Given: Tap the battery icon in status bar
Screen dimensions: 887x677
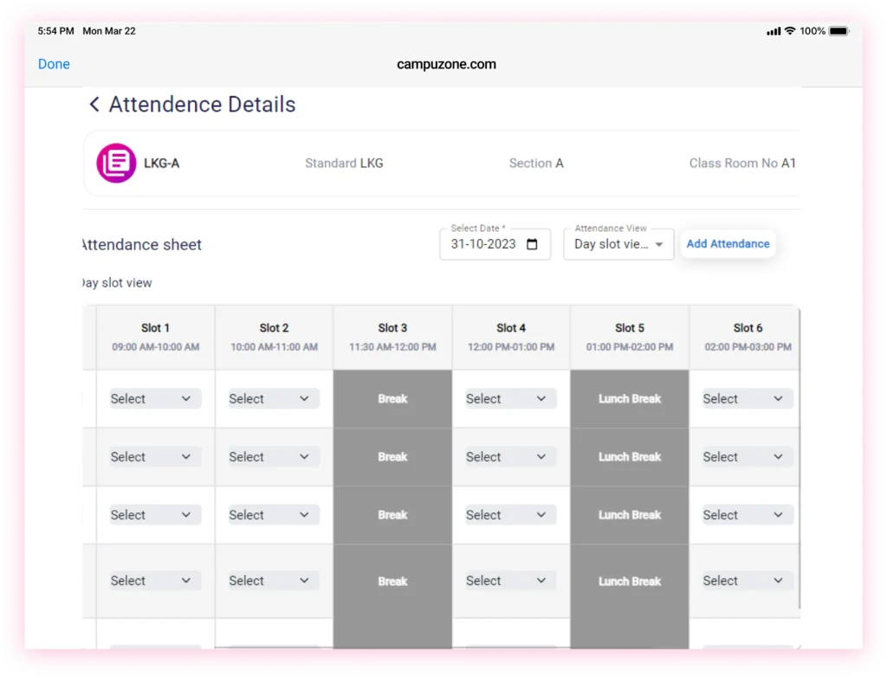Looking at the screenshot, I should pos(838,31).
